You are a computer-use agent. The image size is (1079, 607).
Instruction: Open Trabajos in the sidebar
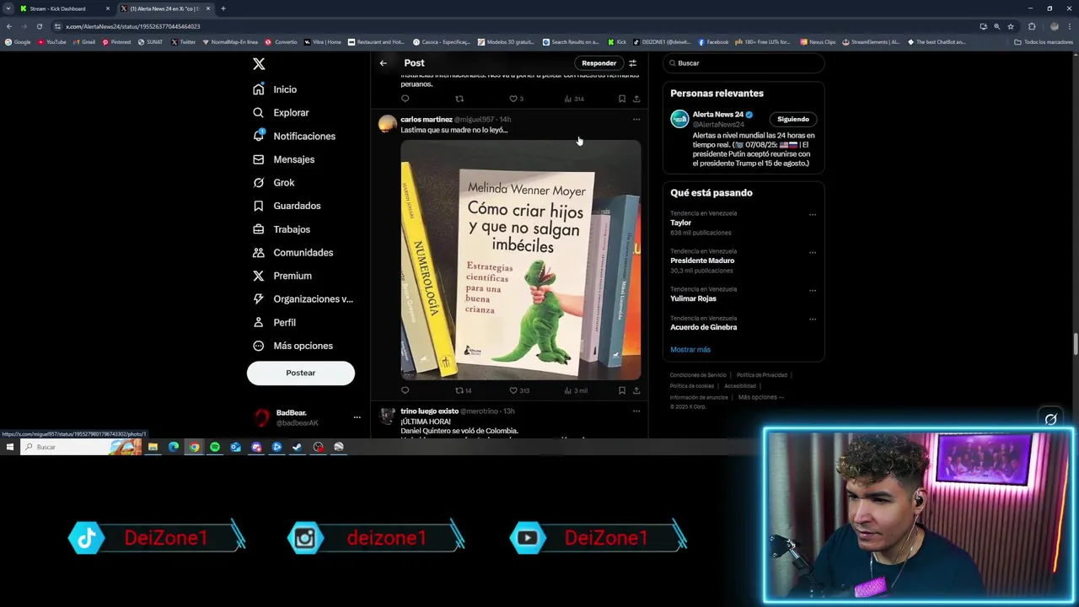coord(281,229)
